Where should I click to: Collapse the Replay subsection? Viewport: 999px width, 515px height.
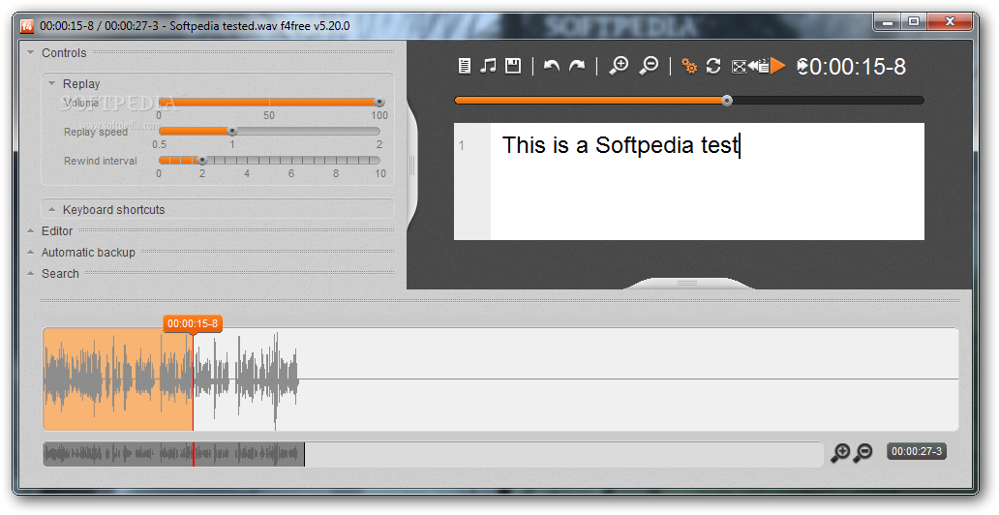coord(51,83)
